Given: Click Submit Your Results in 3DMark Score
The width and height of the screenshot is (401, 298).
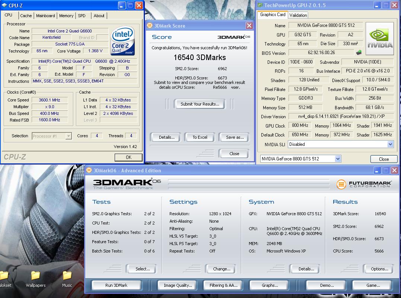Looking at the screenshot, I should point(200,104).
